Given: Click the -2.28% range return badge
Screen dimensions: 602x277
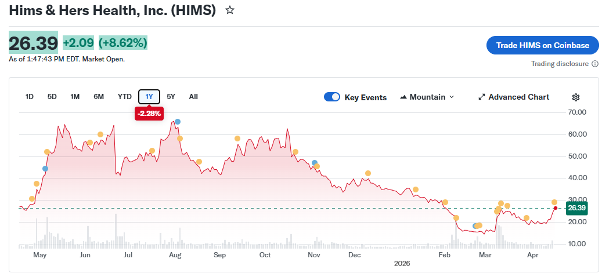Looking at the screenshot, I should (149, 114).
